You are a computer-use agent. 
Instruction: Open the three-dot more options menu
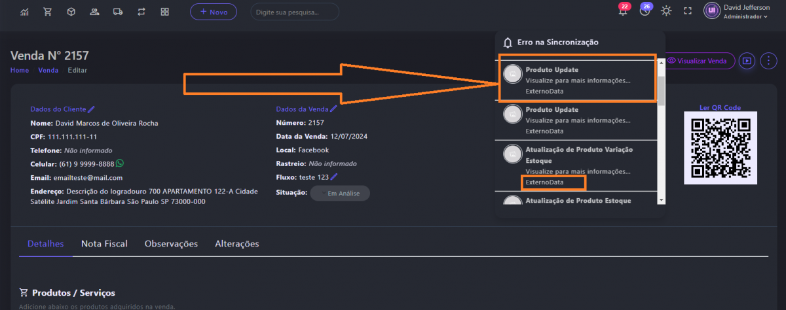coord(768,61)
